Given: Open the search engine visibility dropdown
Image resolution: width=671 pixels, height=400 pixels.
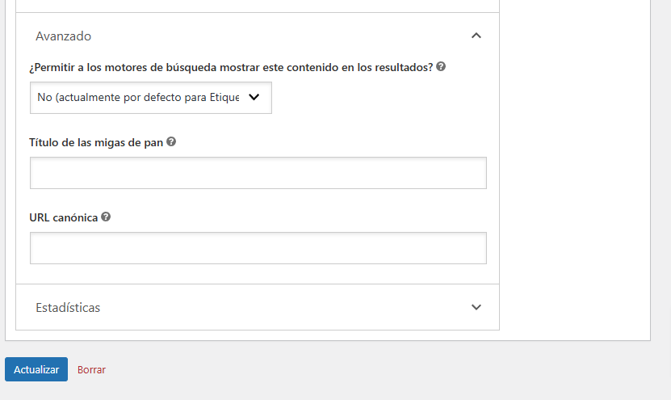Looking at the screenshot, I should click(151, 98).
